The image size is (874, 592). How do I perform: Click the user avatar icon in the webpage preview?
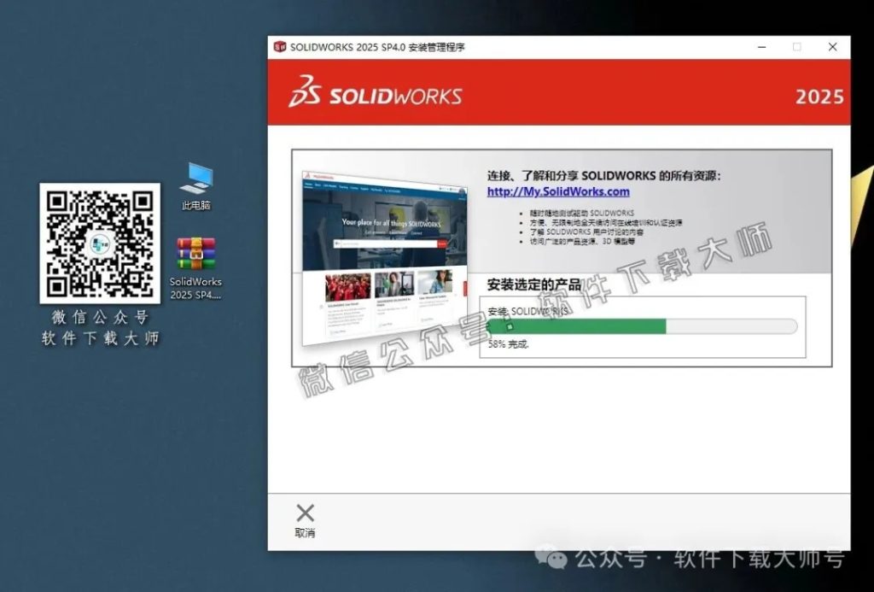click(463, 190)
